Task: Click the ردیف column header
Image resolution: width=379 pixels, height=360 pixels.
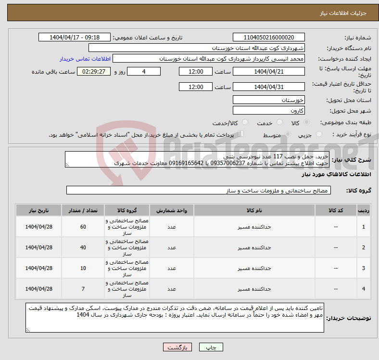Action: 363,210
